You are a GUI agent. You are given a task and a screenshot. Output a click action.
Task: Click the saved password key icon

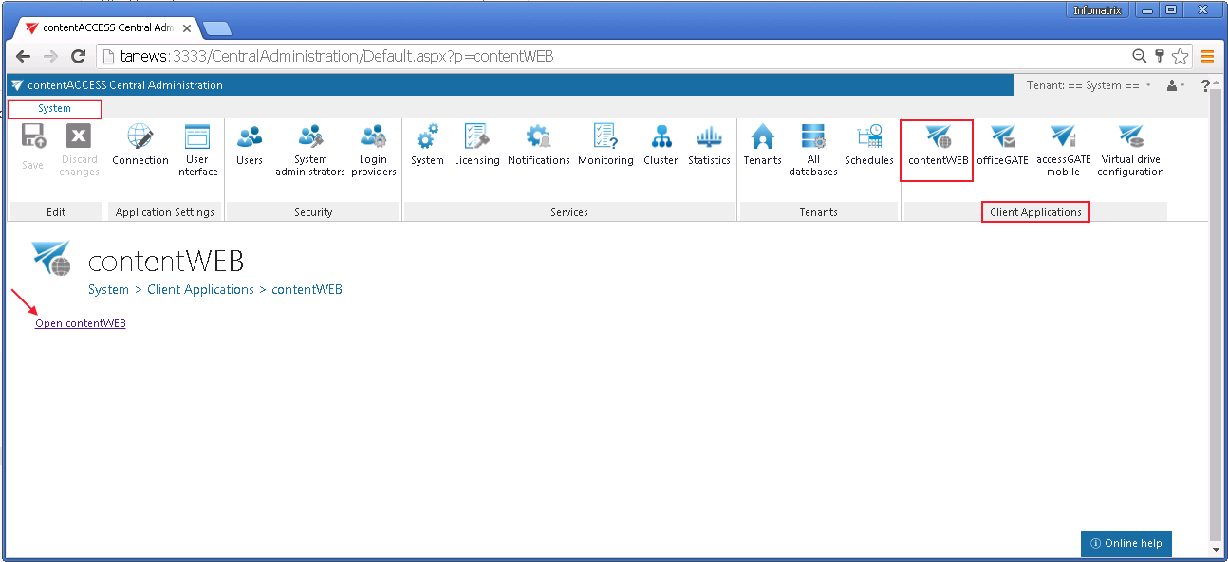1159,56
